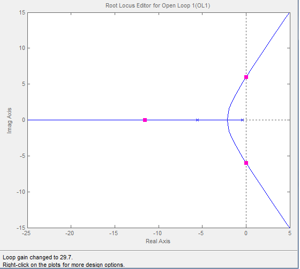Click the -20 tick label on the real axis
Viewport: 300px width, 269px height.
click(x=70, y=233)
